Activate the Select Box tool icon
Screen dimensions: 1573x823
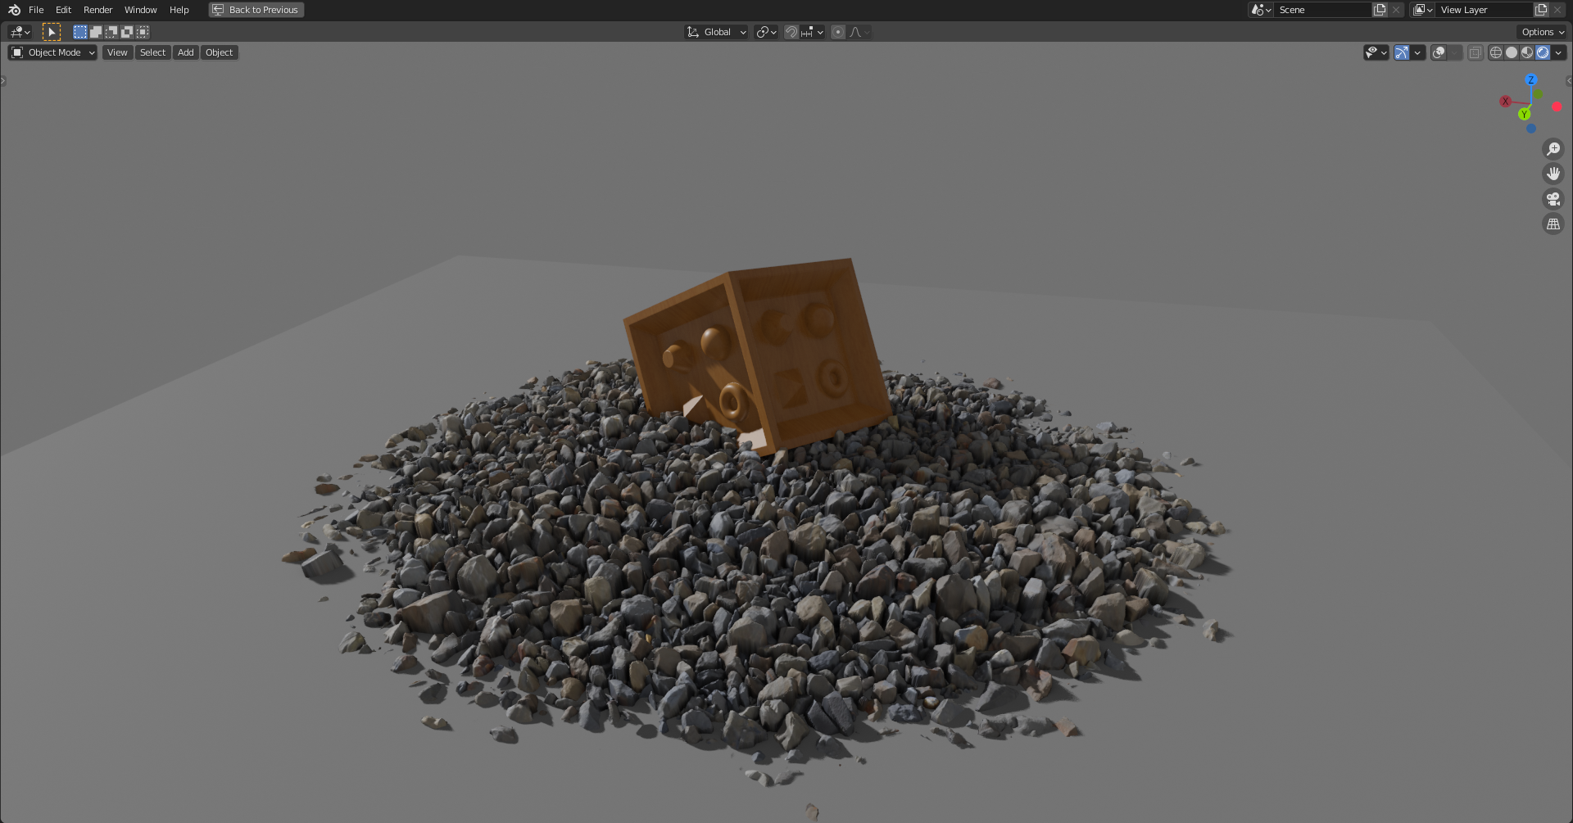(x=52, y=32)
